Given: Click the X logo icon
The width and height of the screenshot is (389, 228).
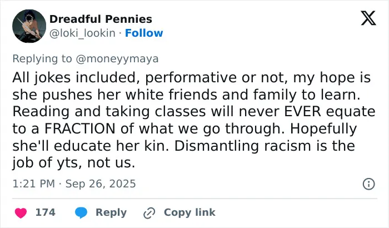Looking at the screenshot, I should click(x=368, y=18).
